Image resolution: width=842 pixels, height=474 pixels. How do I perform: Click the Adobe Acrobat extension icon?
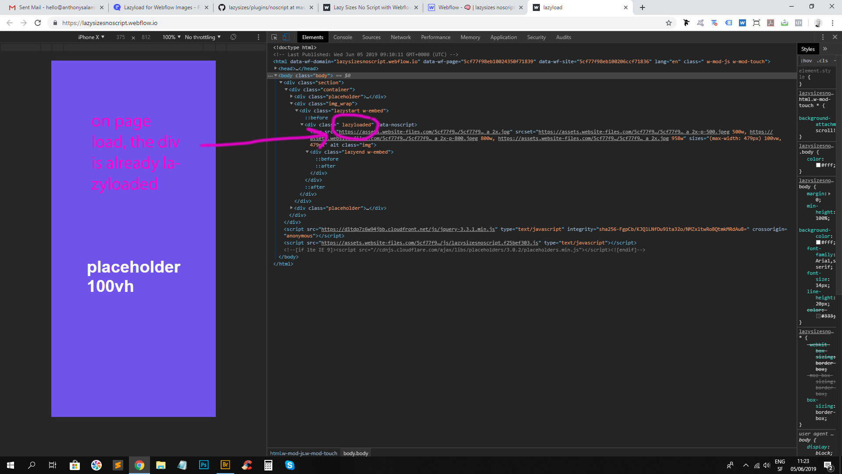(x=771, y=23)
